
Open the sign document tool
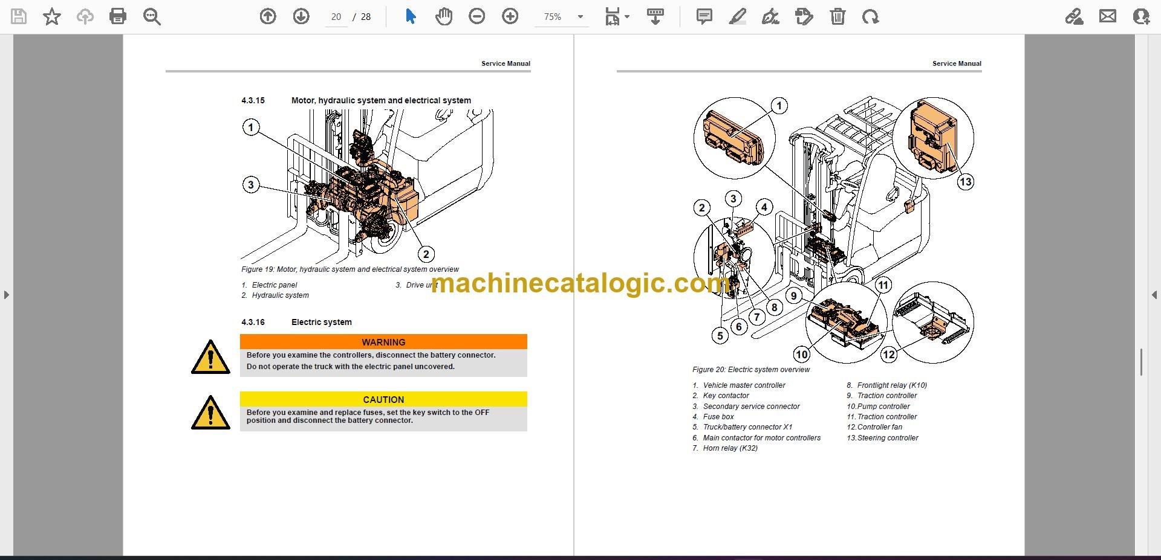(770, 16)
